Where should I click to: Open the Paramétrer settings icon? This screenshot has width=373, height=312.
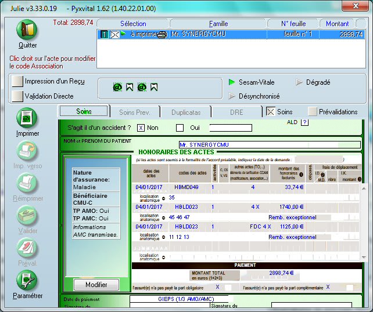pos(27,280)
